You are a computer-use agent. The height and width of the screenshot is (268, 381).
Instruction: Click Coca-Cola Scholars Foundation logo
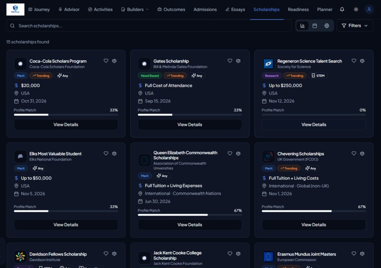click(20, 64)
